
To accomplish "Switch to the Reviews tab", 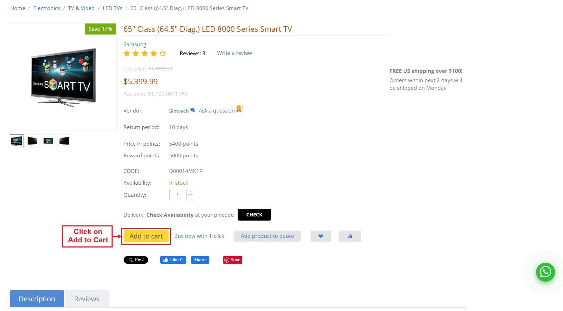I will (87, 299).
